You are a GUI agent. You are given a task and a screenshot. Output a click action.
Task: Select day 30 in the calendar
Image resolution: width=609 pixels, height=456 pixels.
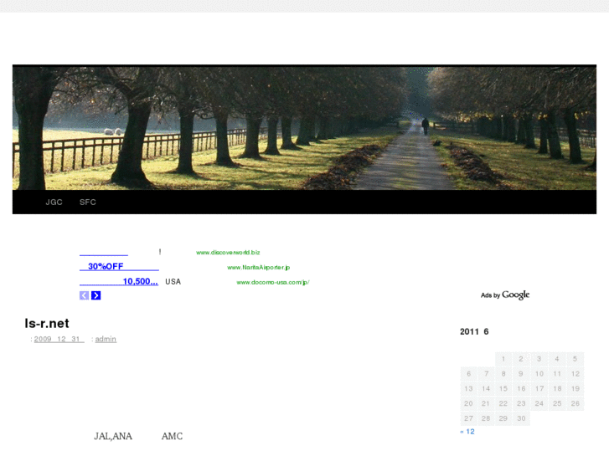521,418
